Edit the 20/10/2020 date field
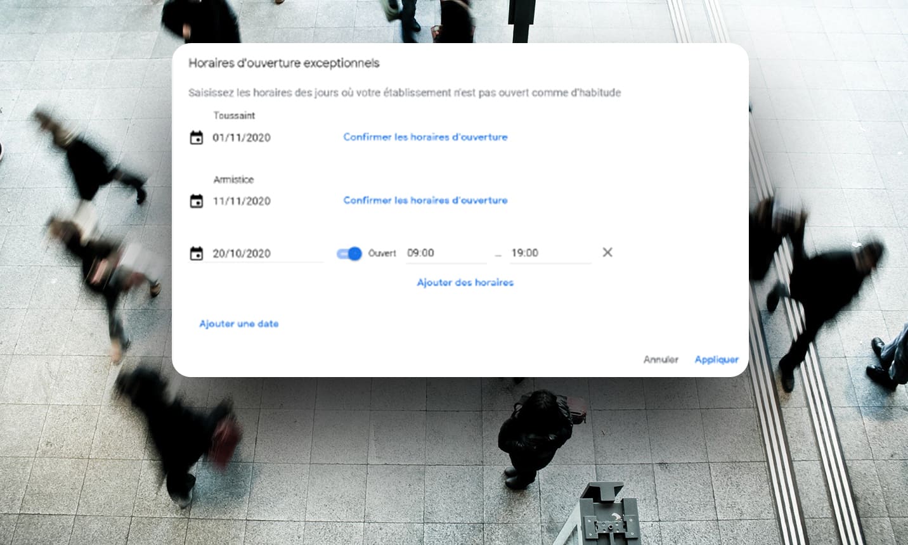This screenshot has height=545, width=908. (267, 253)
